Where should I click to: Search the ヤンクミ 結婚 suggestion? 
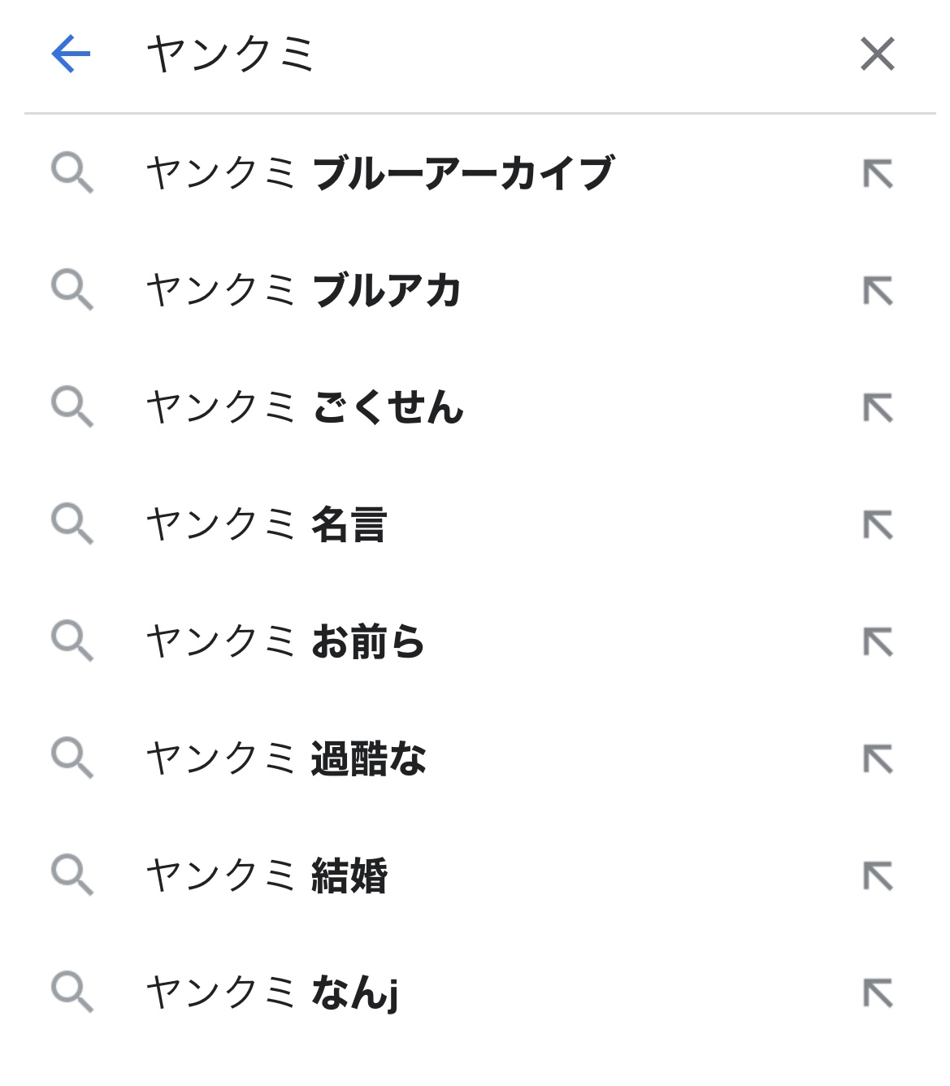click(x=267, y=875)
